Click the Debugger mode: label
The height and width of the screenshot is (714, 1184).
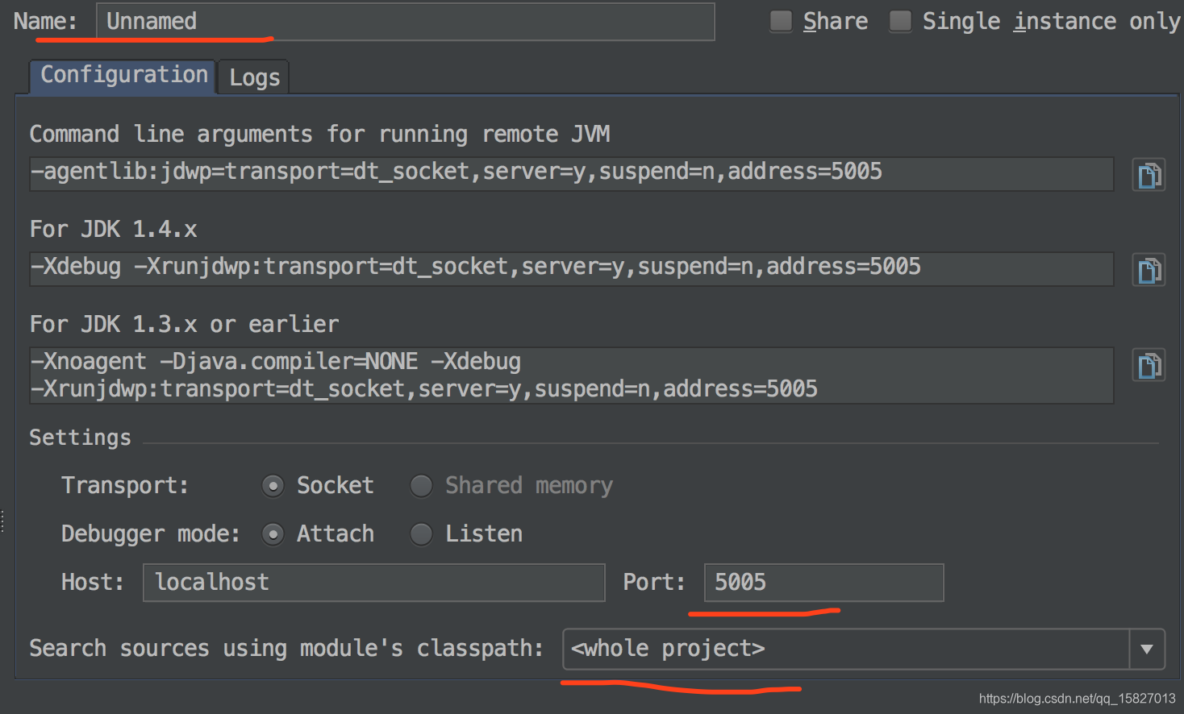150,534
